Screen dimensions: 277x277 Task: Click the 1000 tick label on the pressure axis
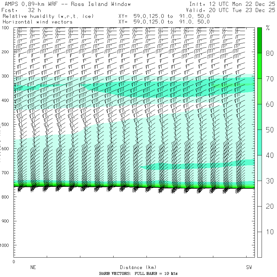[7, 245]
